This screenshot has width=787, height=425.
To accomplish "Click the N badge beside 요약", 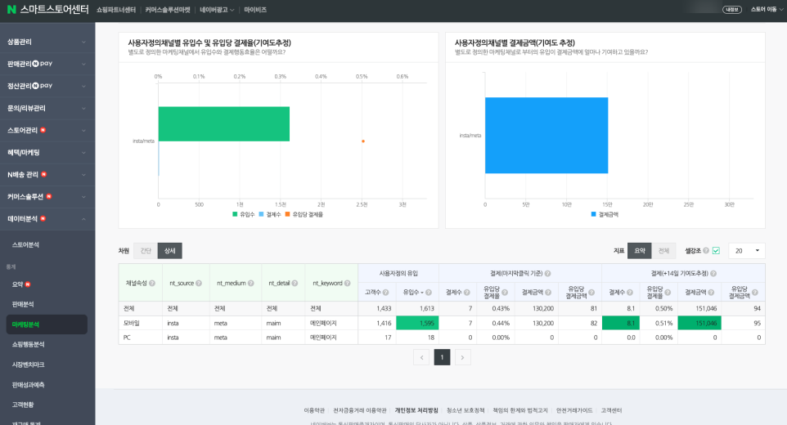I will [x=28, y=284].
